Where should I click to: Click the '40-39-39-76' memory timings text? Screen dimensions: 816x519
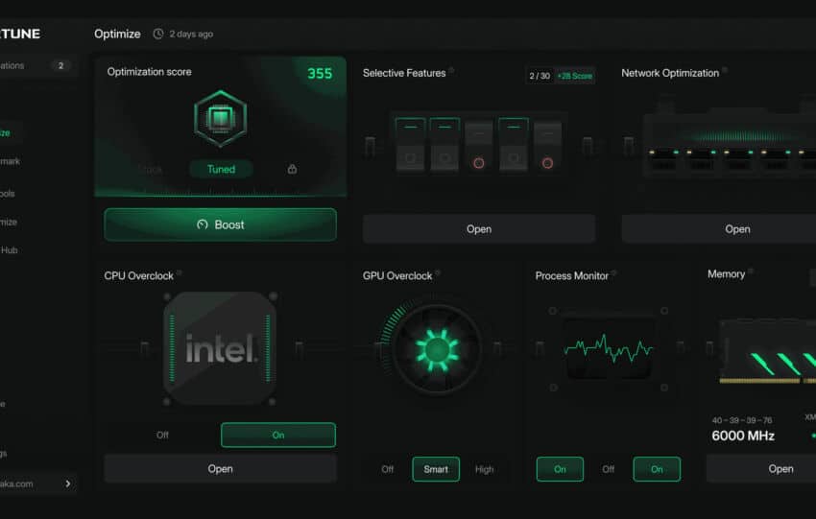tap(742, 420)
